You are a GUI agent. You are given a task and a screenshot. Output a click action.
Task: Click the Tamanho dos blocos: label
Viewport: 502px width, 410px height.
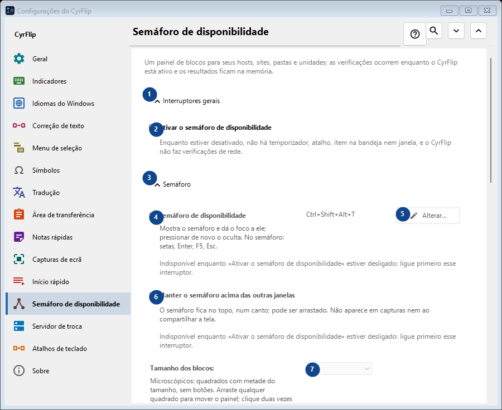point(182,368)
